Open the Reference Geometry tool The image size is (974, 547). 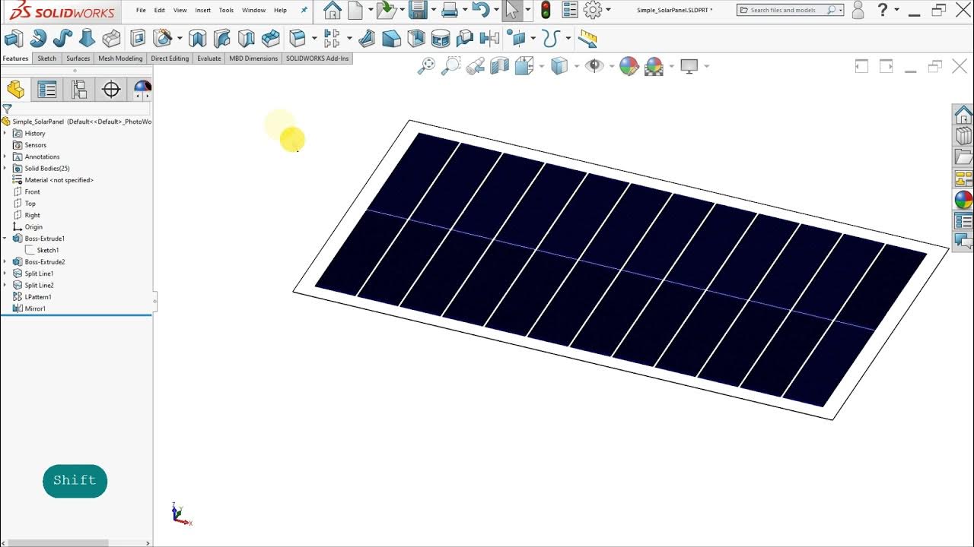(x=517, y=38)
